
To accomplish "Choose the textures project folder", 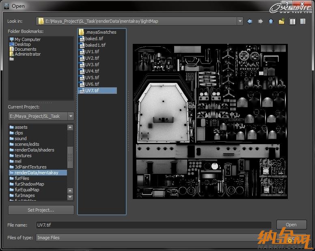I will click(x=23, y=156).
